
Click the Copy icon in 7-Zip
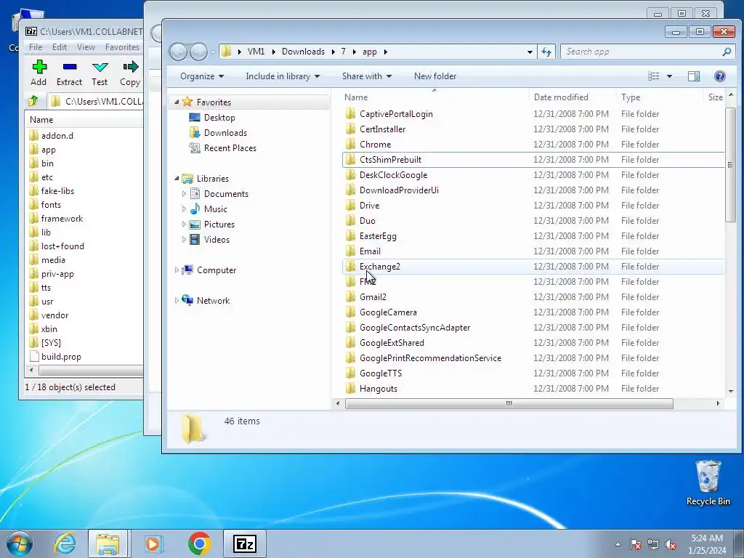coord(130,73)
